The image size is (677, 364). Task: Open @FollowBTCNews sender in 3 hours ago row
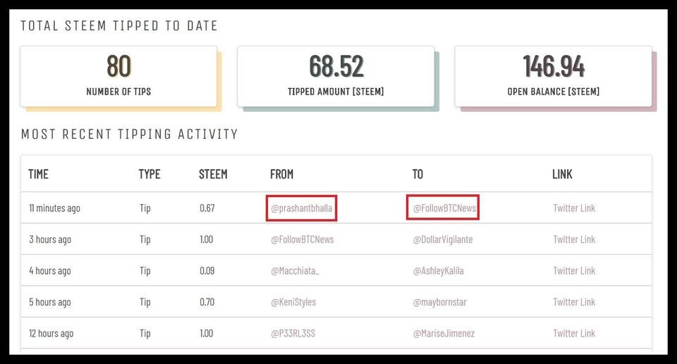point(303,239)
